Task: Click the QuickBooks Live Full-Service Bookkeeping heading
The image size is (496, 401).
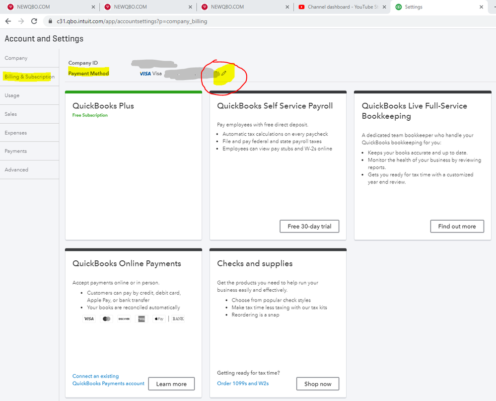Action: coord(415,111)
